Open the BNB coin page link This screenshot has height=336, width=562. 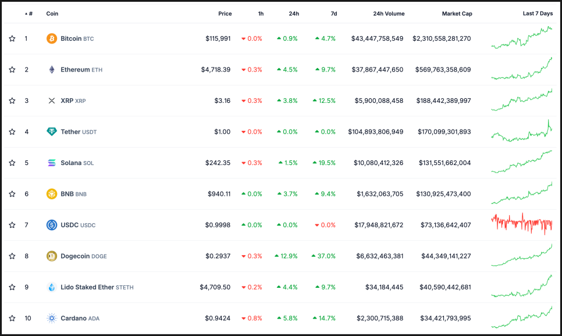coord(73,194)
